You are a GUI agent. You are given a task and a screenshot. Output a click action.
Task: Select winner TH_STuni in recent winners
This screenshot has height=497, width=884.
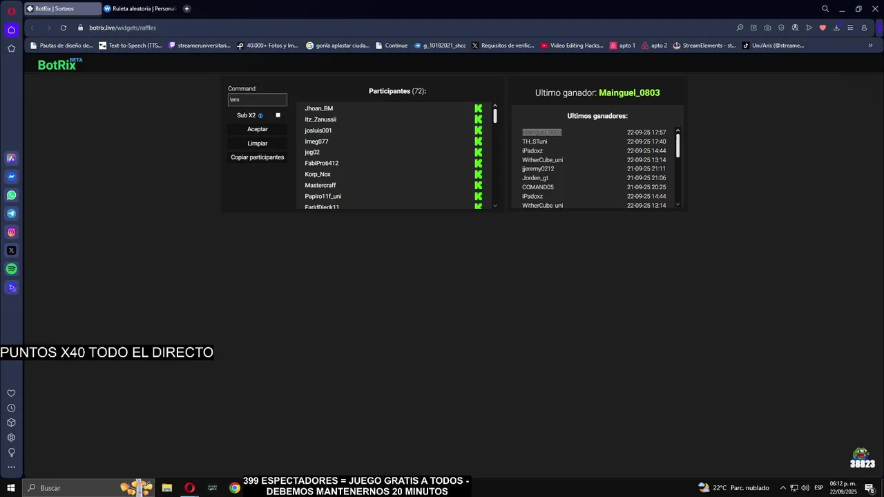[535, 142]
